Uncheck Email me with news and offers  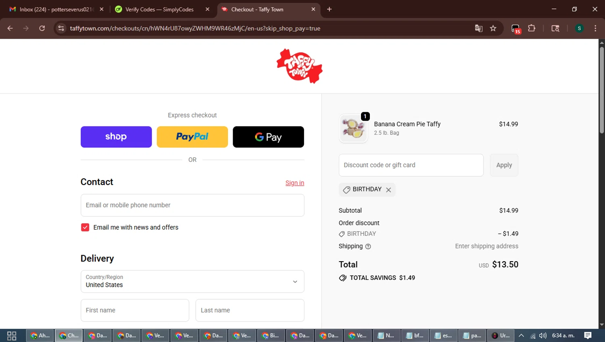[85, 227]
